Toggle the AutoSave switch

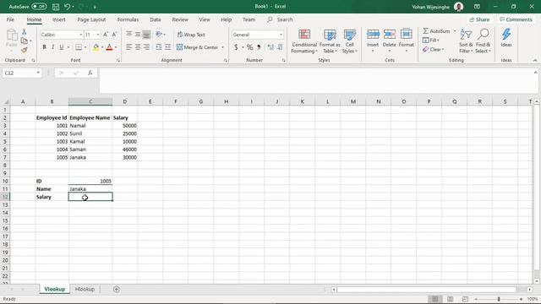39,6
